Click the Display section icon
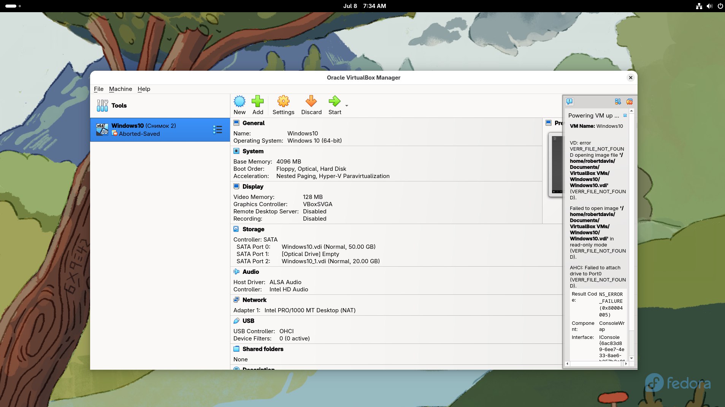725x407 pixels. pos(236,186)
